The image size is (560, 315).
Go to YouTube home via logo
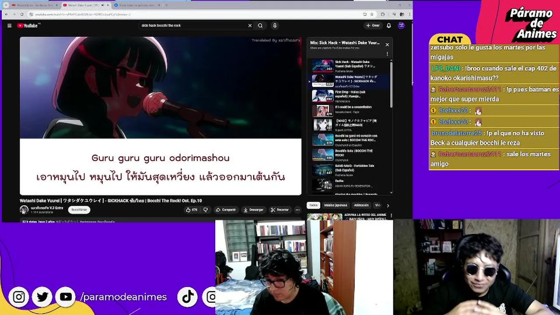click(28, 25)
